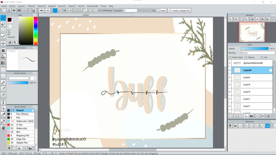Select the Watercolor (Wet) brush
The image size is (276, 155).
pyautogui.click(x=21, y=121)
